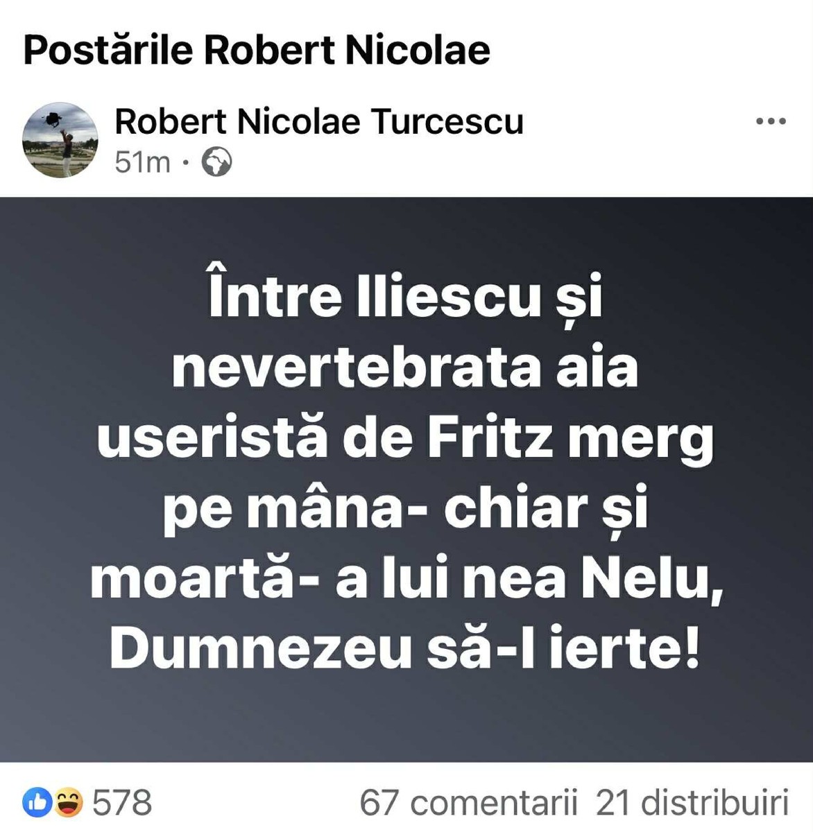Viewport: 813px width, 832px height.
Task: Click the Haha laughing reaction emoji
Action: pyautogui.click(x=69, y=803)
